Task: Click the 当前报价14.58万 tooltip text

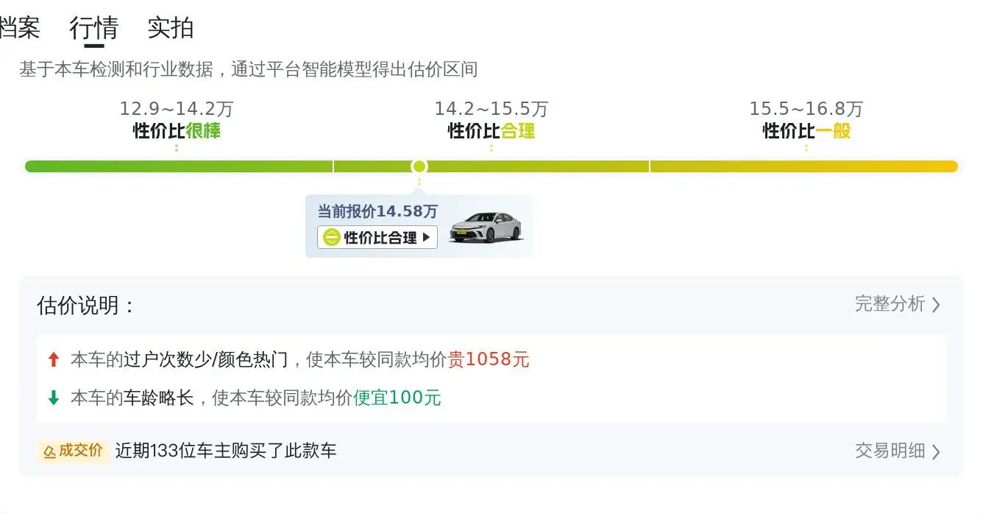Action: [x=377, y=212]
